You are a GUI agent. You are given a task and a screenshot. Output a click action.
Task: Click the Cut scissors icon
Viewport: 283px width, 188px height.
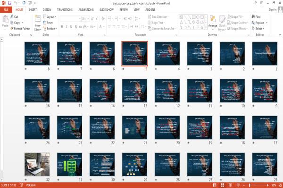point(12,16)
